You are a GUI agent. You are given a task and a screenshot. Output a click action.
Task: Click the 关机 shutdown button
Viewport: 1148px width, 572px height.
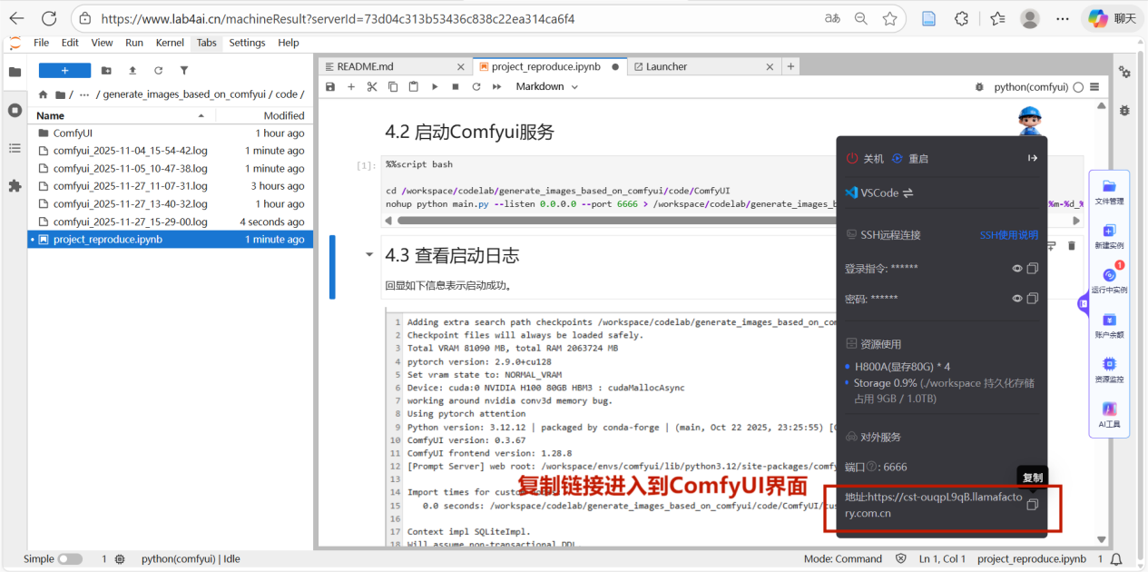coord(865,158)
